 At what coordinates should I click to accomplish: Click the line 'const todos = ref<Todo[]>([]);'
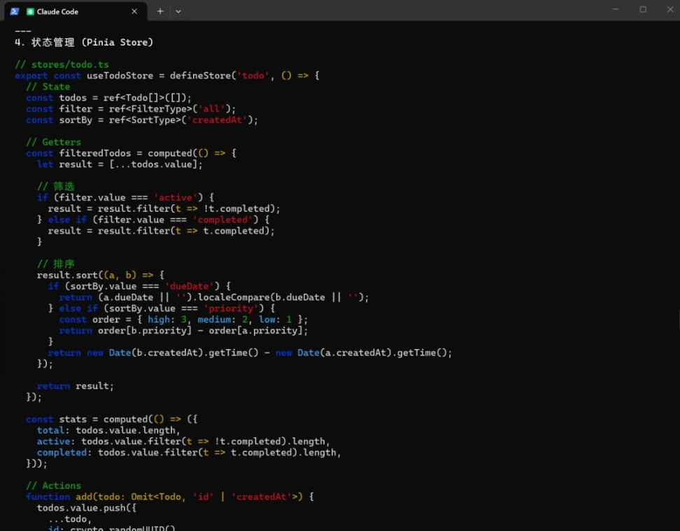(108, 98)
